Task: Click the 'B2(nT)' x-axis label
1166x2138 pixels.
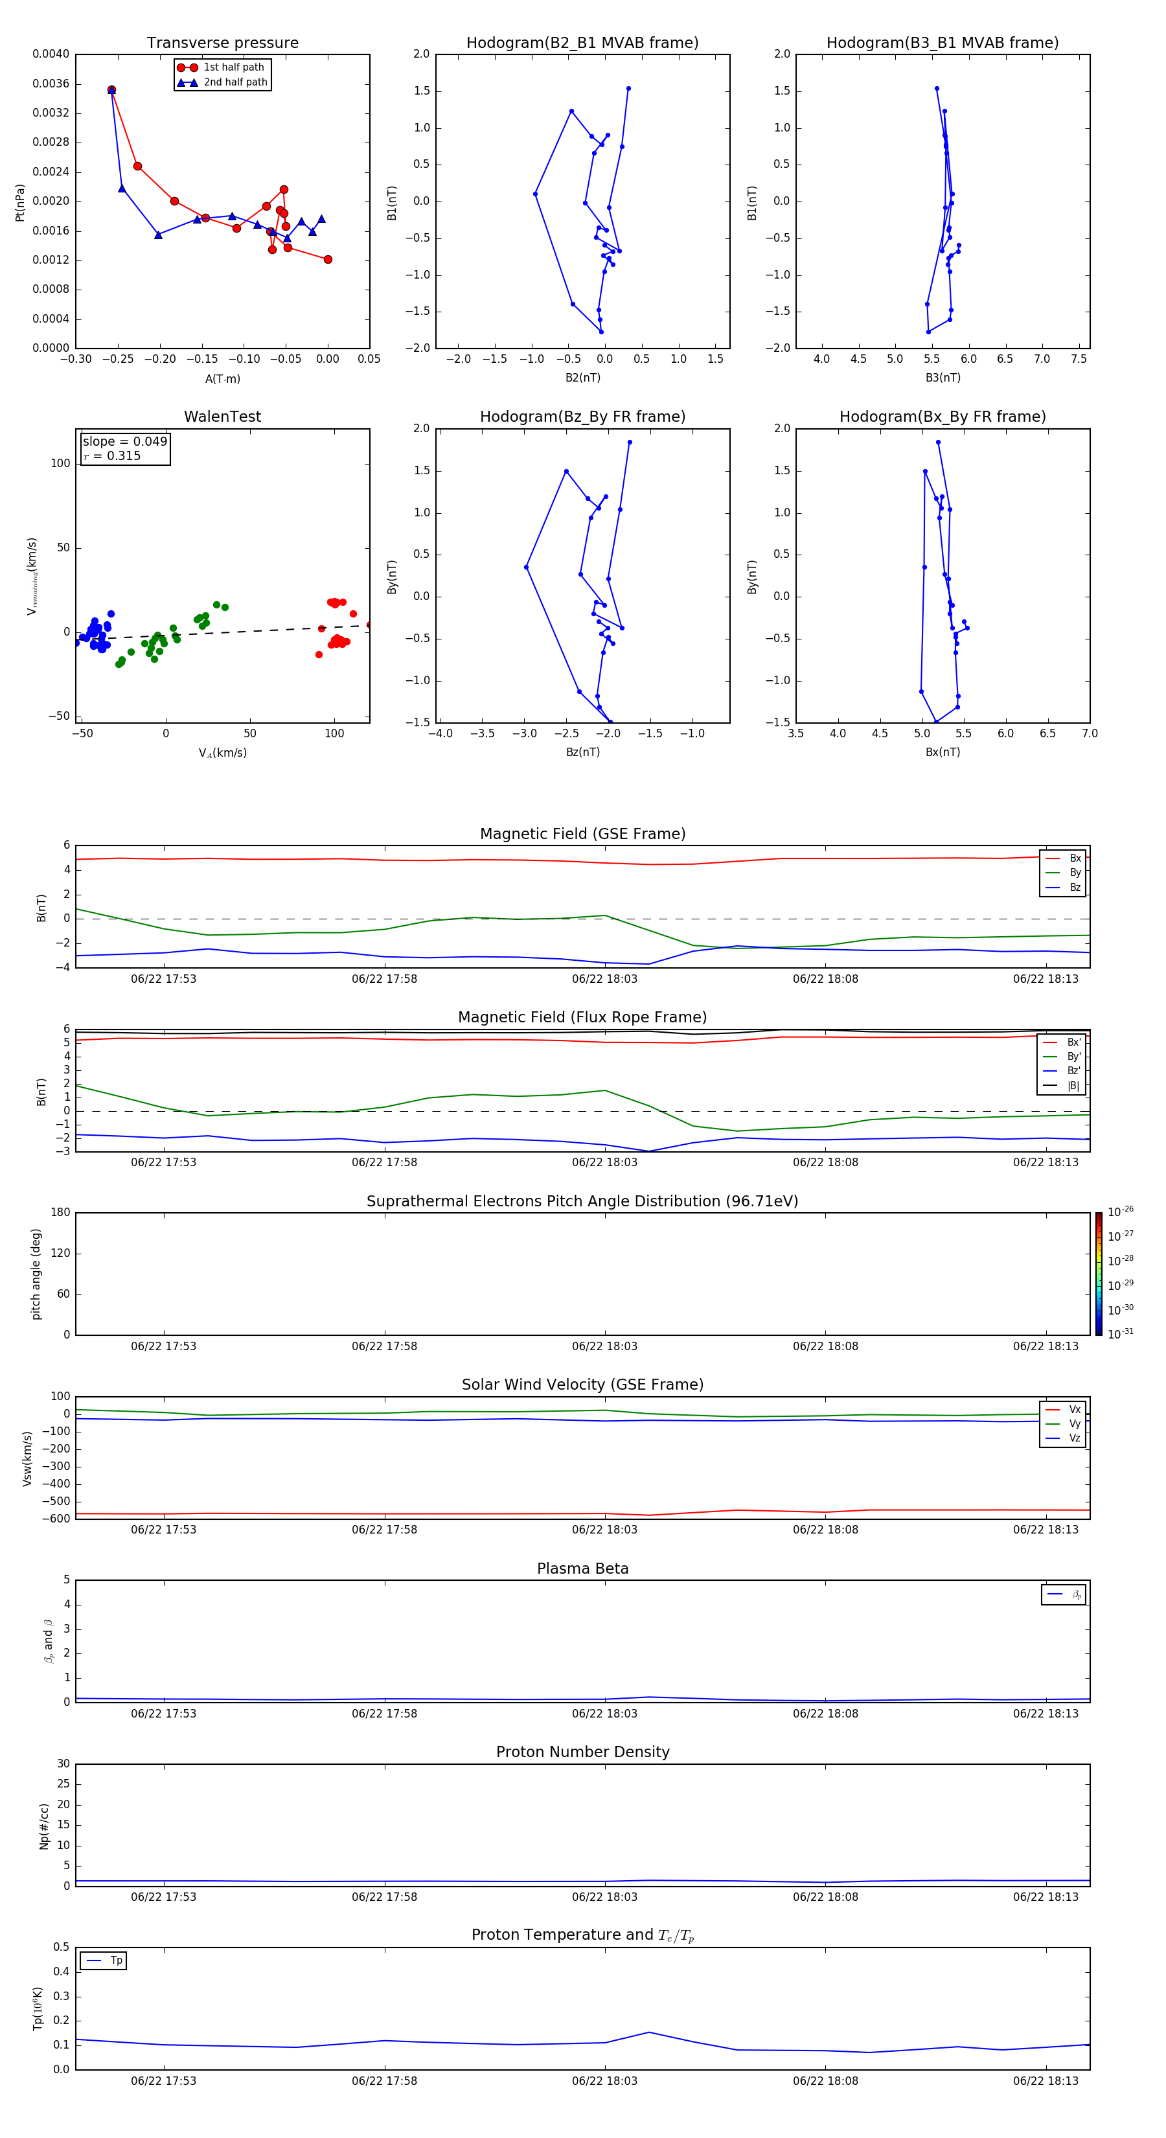Action: (x=582, y=378)
